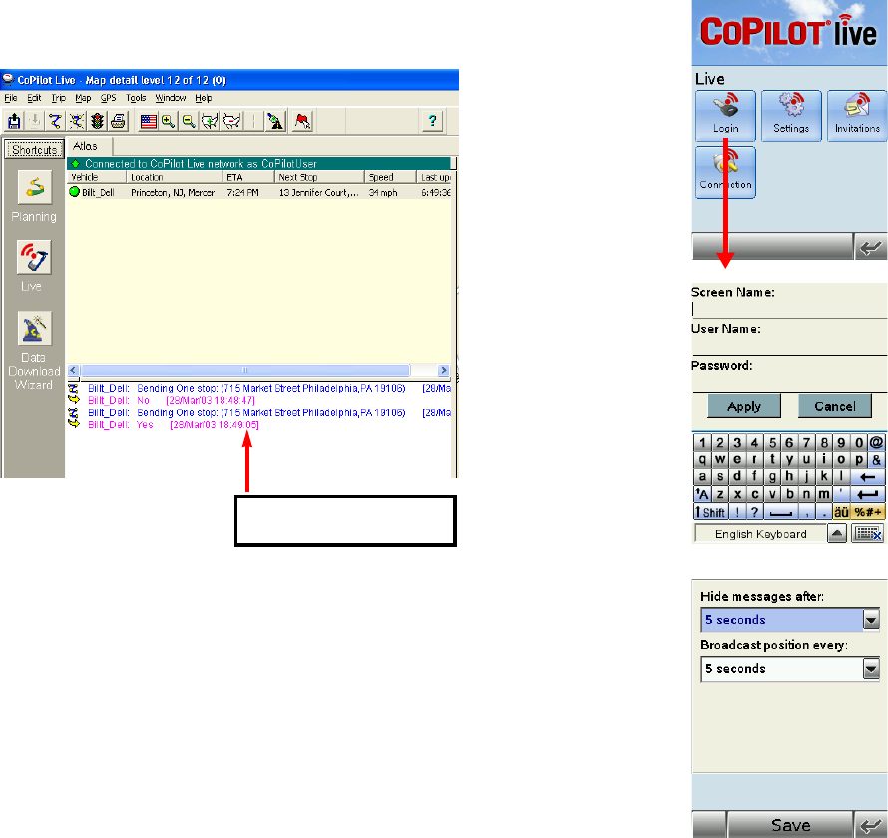The width and height of the screenshot is (888, 838).
Task: Click the traffic light toolbar icon
Action: pos(98,121)
